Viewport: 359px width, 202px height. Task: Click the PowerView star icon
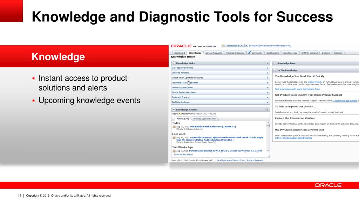pos(223,46)
